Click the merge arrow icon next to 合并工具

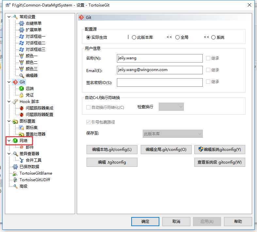click(x=22, y=160)
